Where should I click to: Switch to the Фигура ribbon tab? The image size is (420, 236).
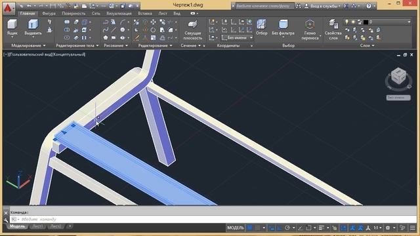pyautogui.click(x=49, y=13)
